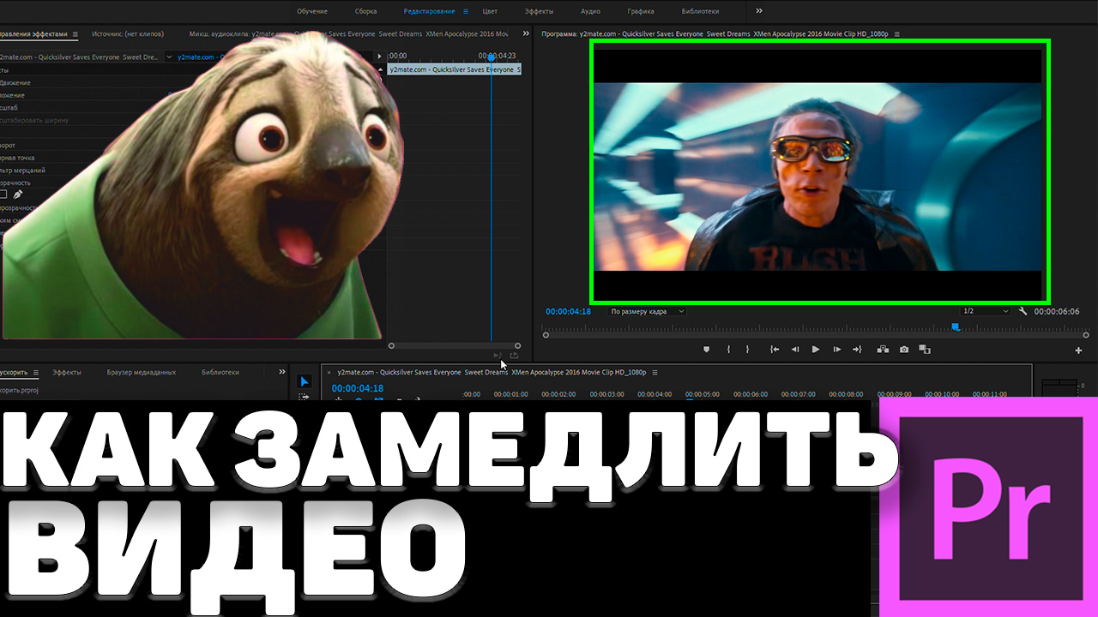Jump to the In point
The height and width of the screenshot is (617, 1098).
pos(775,350)
